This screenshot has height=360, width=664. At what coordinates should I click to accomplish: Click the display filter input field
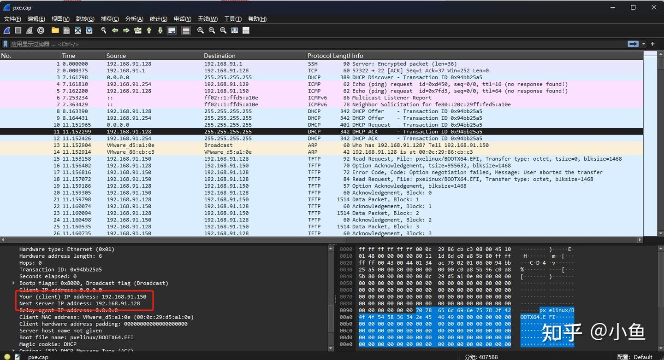pyautogui.click(x=318, y=44)
